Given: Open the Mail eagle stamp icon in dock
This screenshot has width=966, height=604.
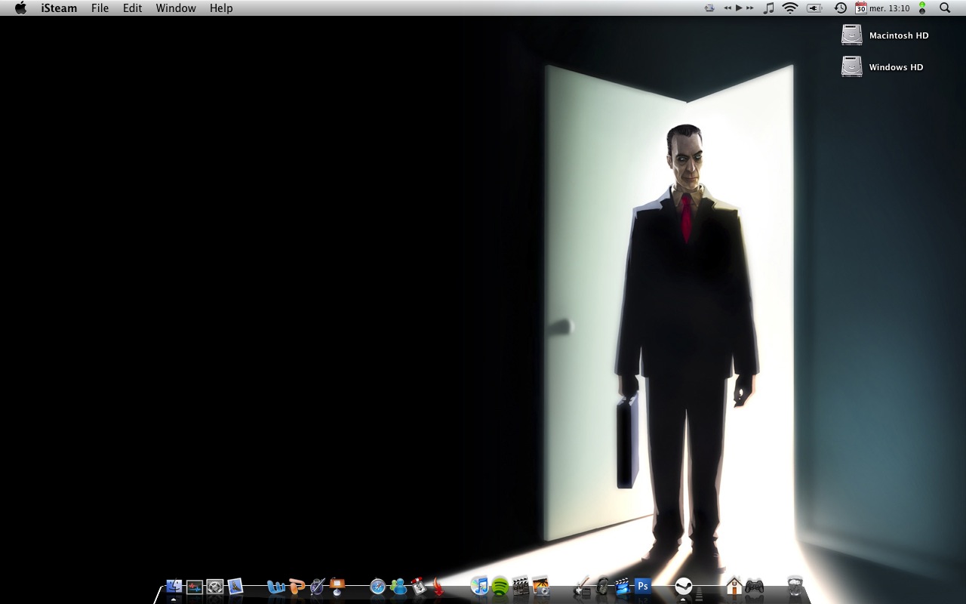Looking at the screenshot, I should [235, 587].
